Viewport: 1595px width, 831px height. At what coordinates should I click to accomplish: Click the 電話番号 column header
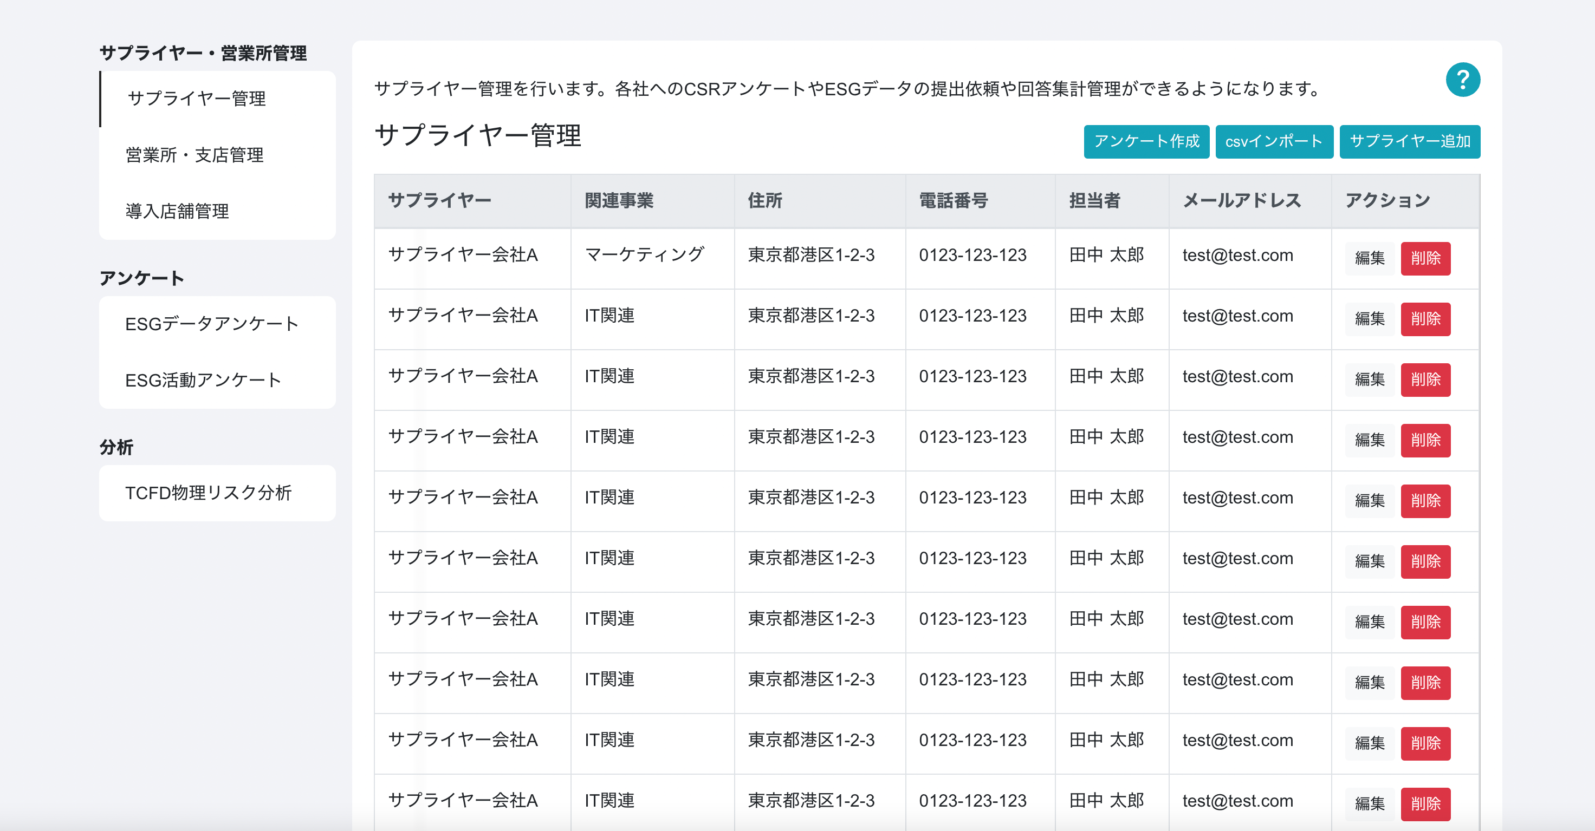pyautogui.click(x=953, y=200)
